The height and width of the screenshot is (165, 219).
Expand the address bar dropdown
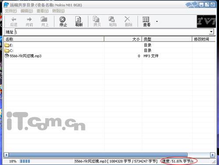[x=211, y=32]
